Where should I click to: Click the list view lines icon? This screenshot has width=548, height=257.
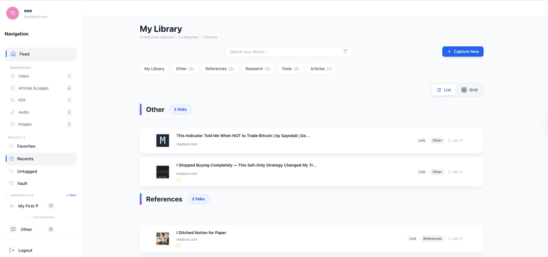[439, 90]
